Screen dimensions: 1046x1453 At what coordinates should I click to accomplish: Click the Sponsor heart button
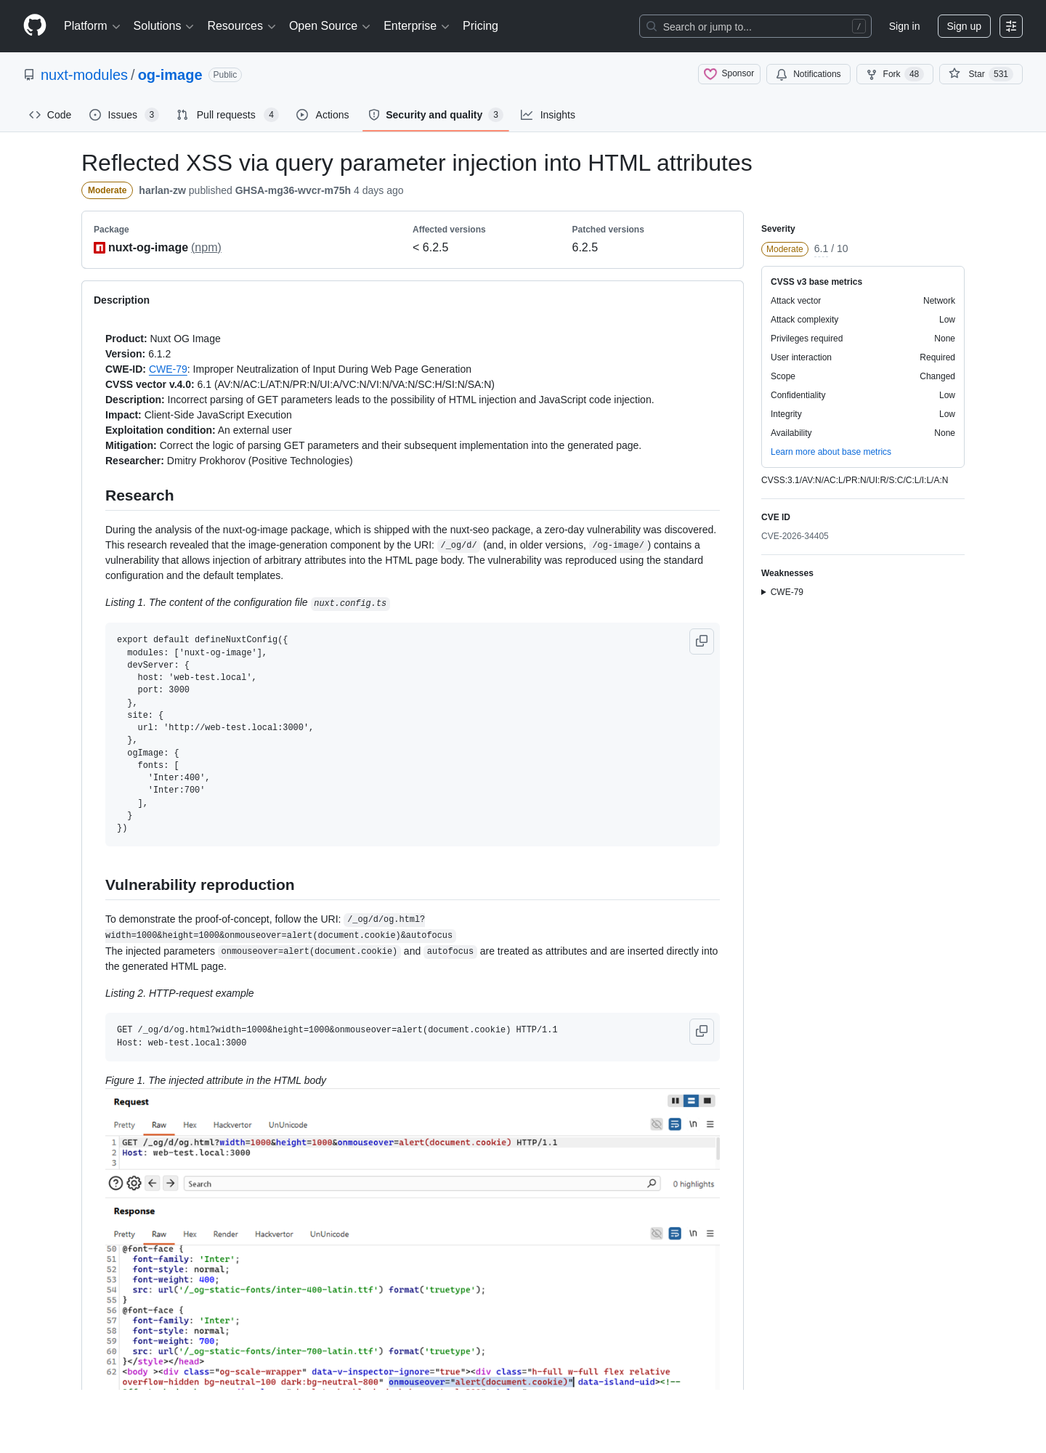(x=729, y=74)
